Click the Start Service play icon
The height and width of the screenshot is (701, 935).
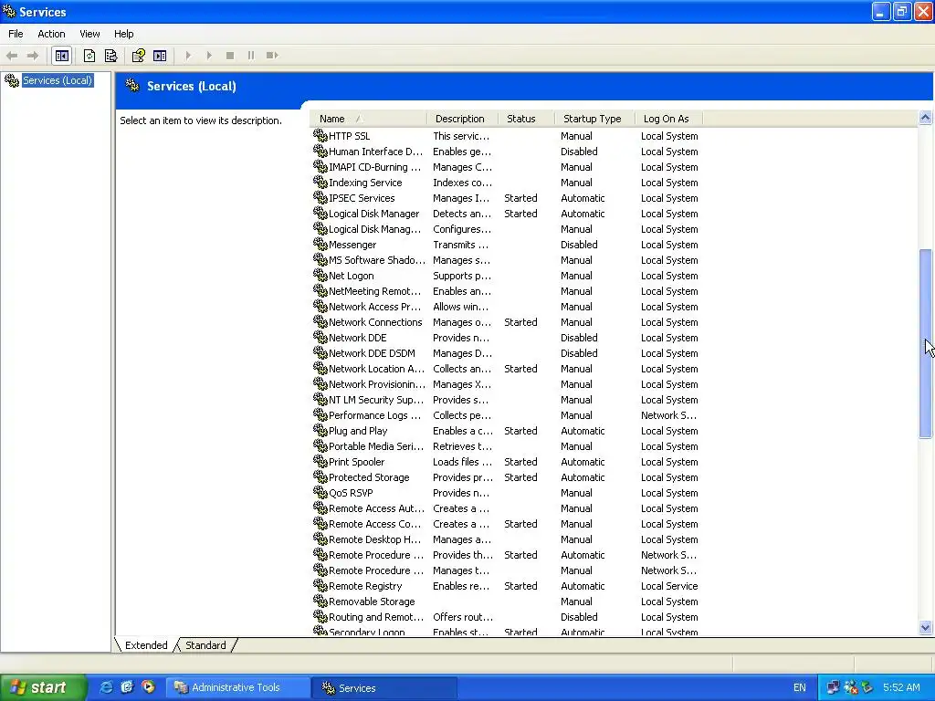(188, 56)
